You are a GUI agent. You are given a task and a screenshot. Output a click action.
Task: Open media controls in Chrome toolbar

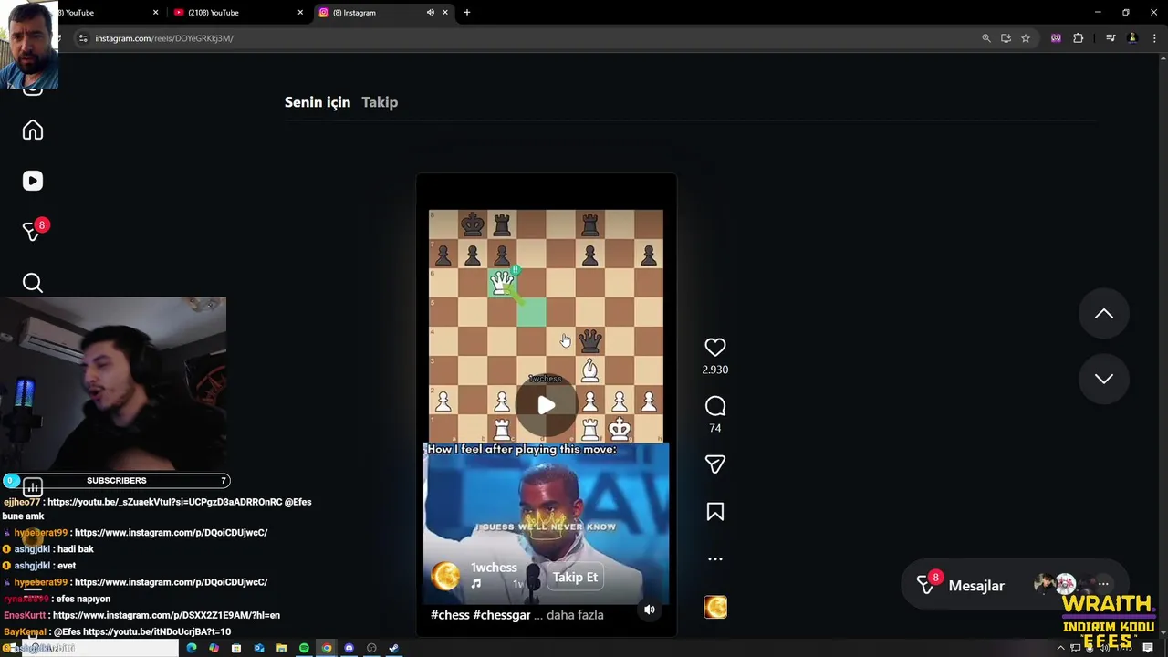coord(1111,38)
